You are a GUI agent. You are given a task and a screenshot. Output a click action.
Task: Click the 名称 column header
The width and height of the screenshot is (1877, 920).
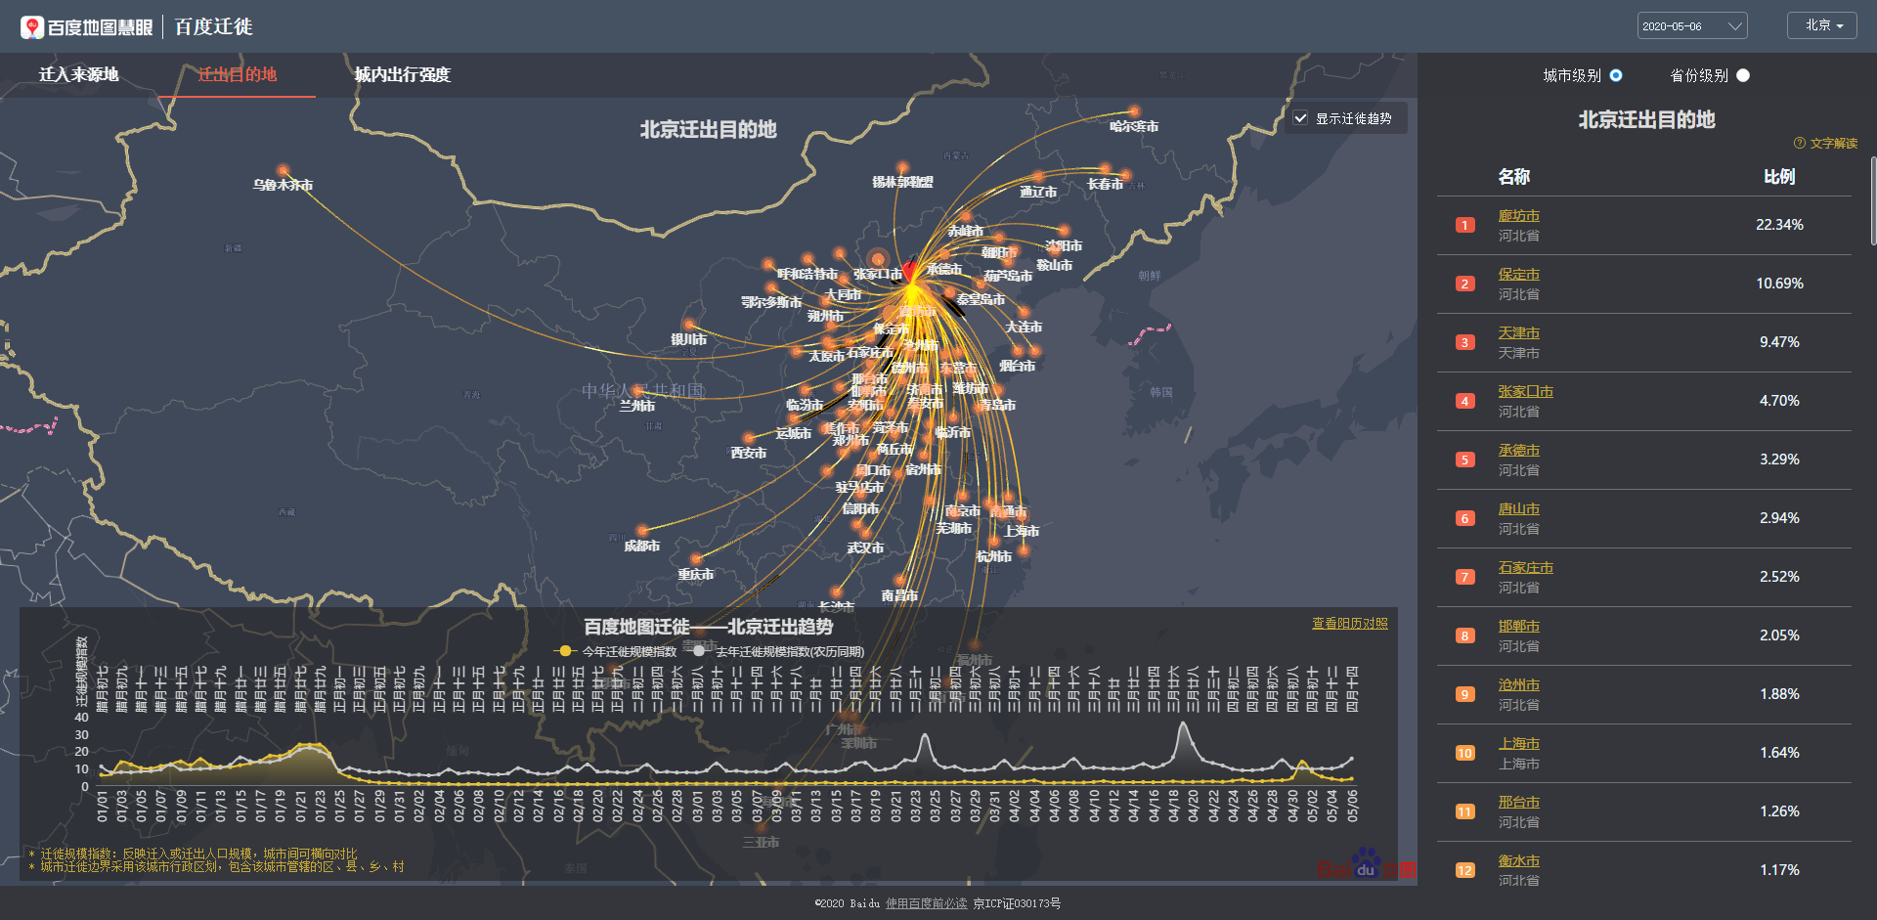pos(1513,177)
